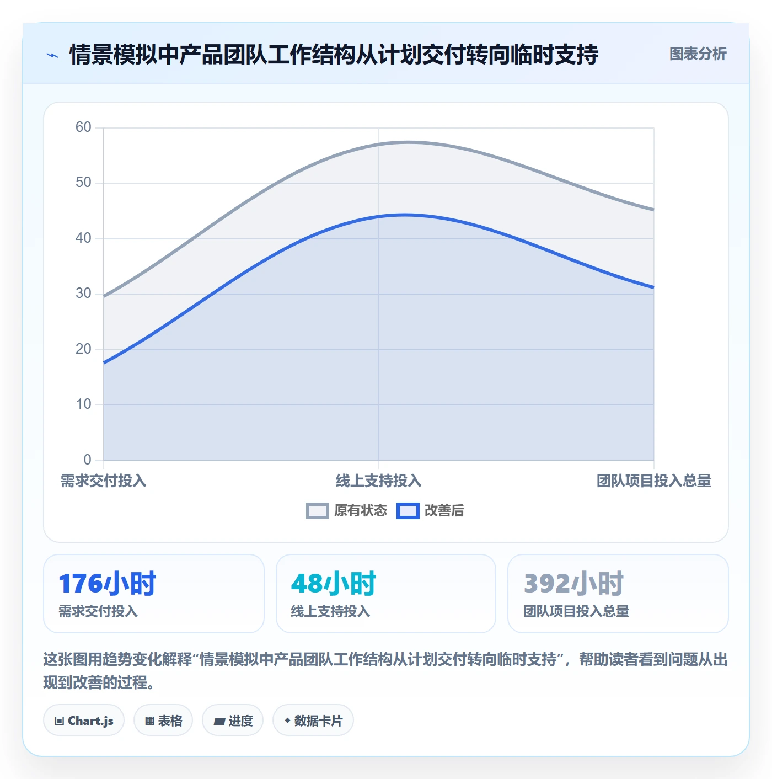
Task: Click the 需求交付投入 x-axis label
Action: tap(104, 481)
